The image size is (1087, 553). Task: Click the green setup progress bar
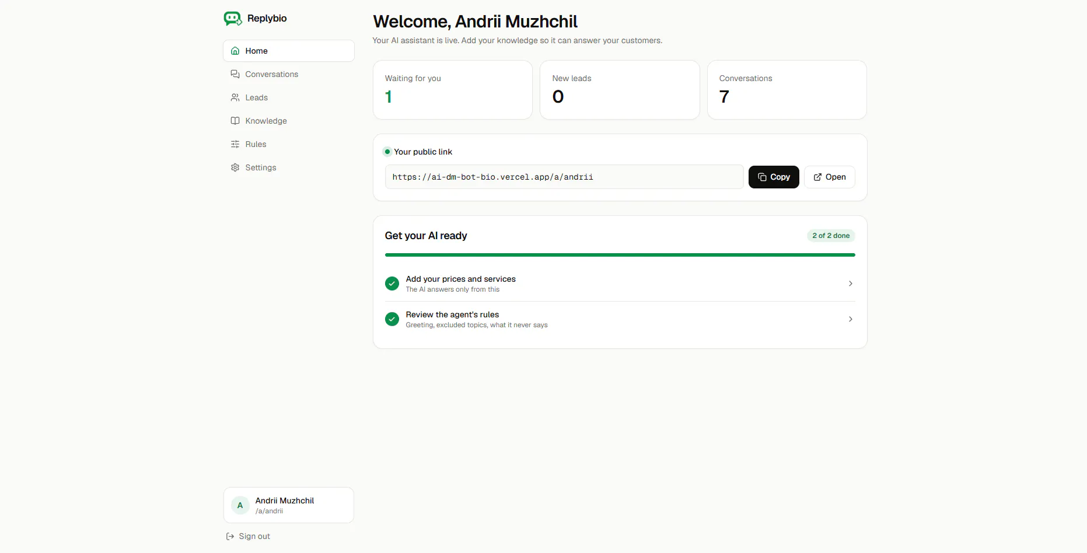tap(620, 255)
